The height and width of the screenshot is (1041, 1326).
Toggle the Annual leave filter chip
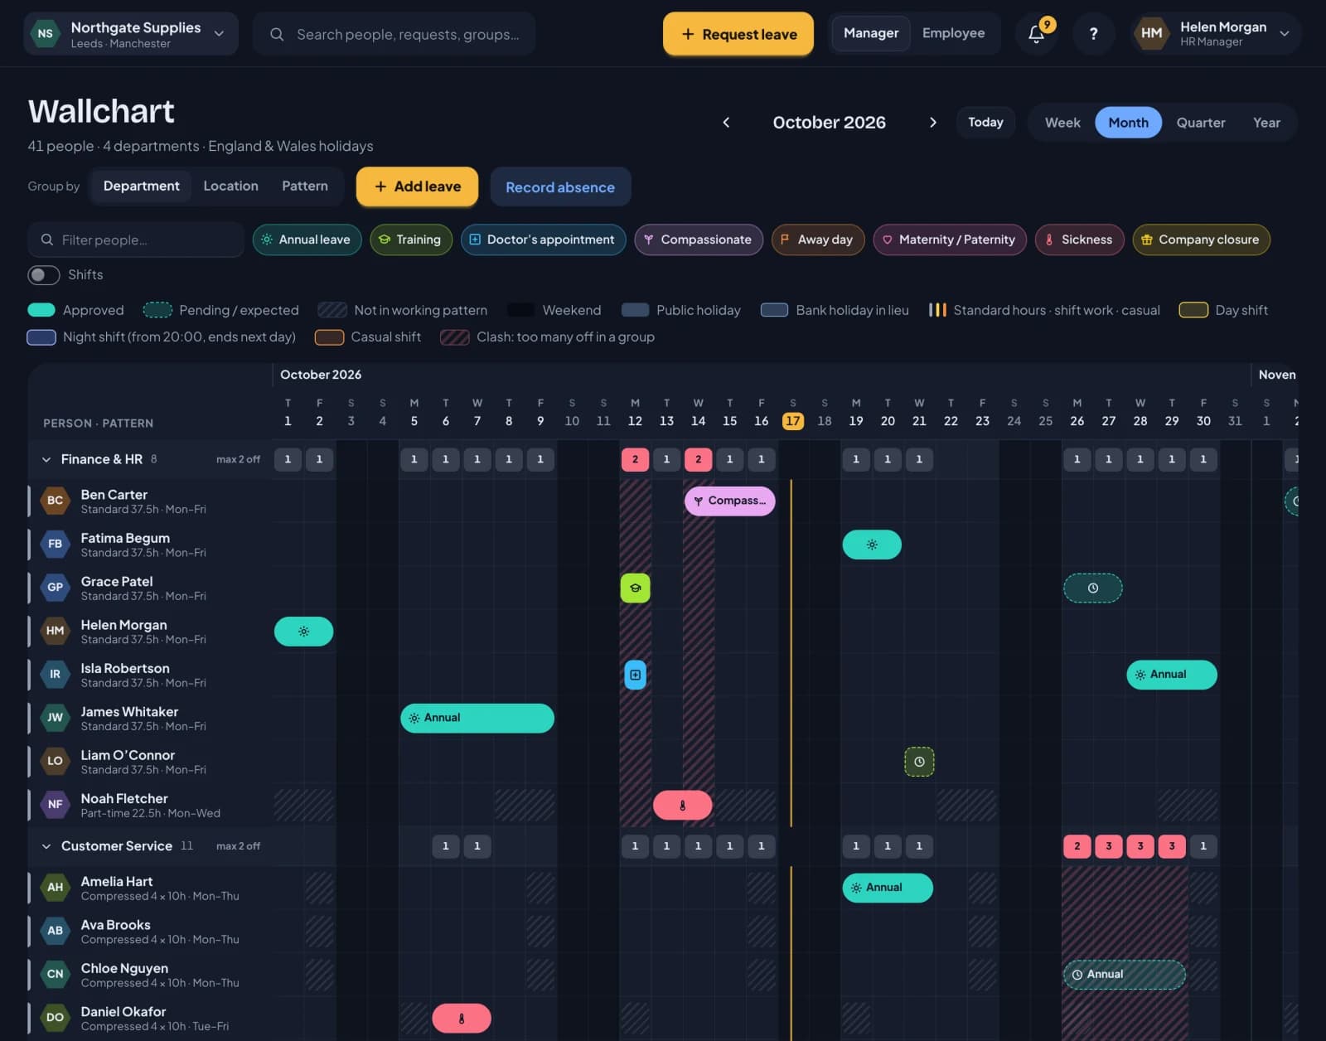(307, 240)
